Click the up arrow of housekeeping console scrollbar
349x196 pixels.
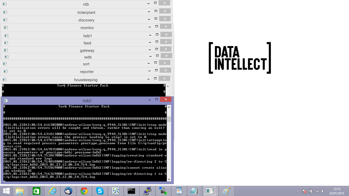pyautogui.click(x=168, y=86)
